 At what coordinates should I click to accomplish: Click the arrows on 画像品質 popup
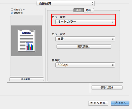pos(92,3)
